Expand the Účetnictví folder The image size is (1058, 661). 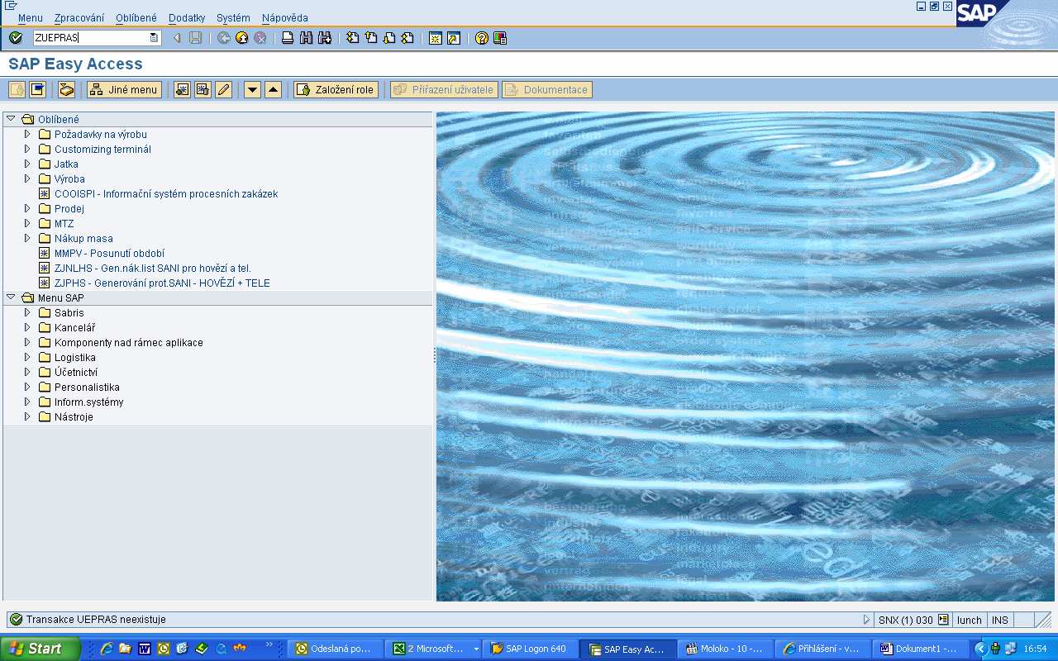pyautogui.click(x=27, y=372)
